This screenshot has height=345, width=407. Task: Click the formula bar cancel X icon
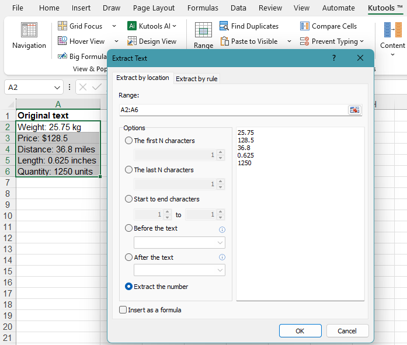83,87
